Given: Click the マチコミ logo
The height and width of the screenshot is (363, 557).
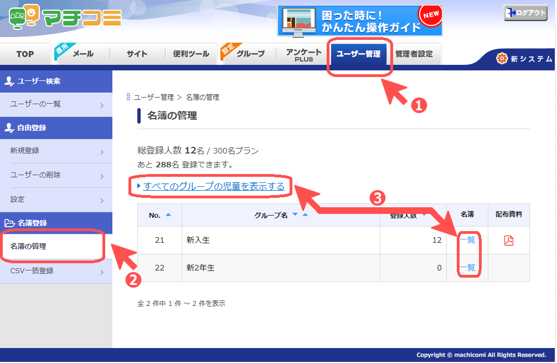Looking at the screenshot, I should point(65,17).
